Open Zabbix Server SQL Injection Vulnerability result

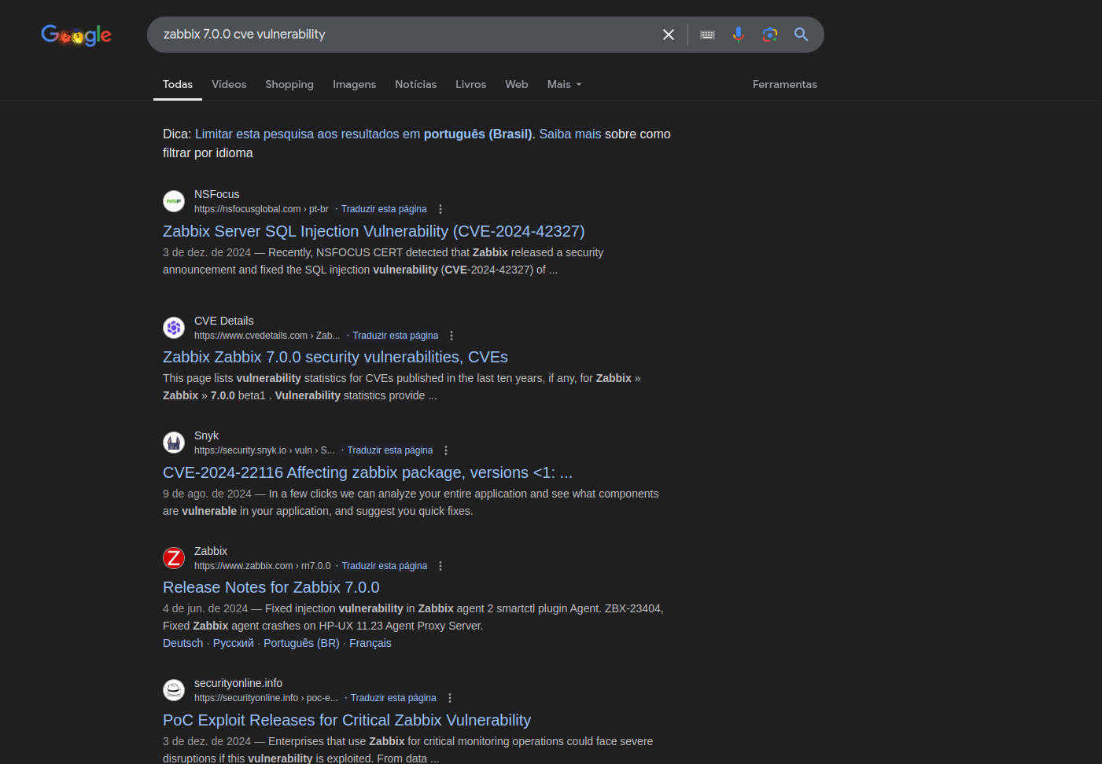[374, 231]
